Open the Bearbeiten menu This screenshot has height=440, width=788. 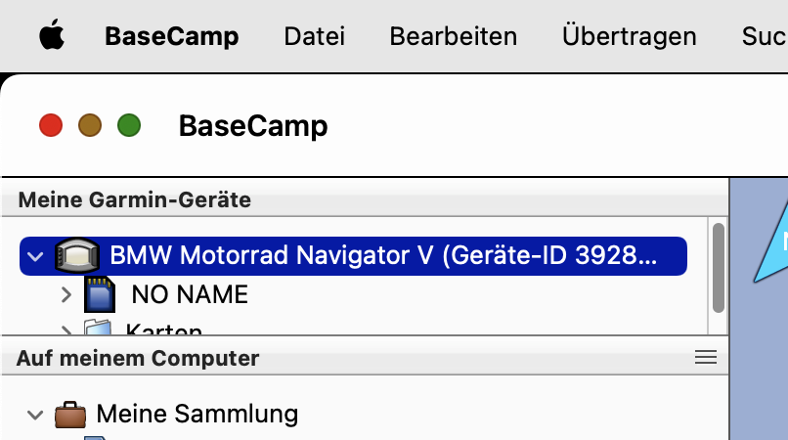454,36
